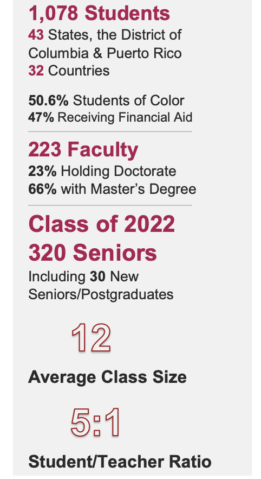Click the 1,078 Students heading
The height and width of the screenshot is (479, 261).
(99, 14)
